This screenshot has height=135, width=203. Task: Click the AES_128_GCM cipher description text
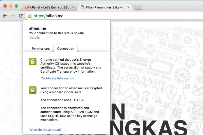pyautogui.click(x=70, y=114)
